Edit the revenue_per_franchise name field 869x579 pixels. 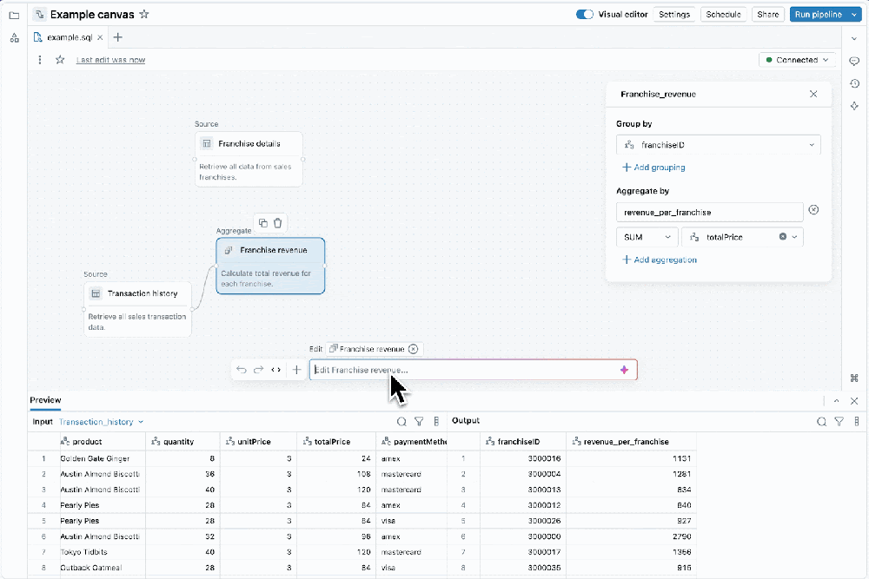[x=709, y=213]
